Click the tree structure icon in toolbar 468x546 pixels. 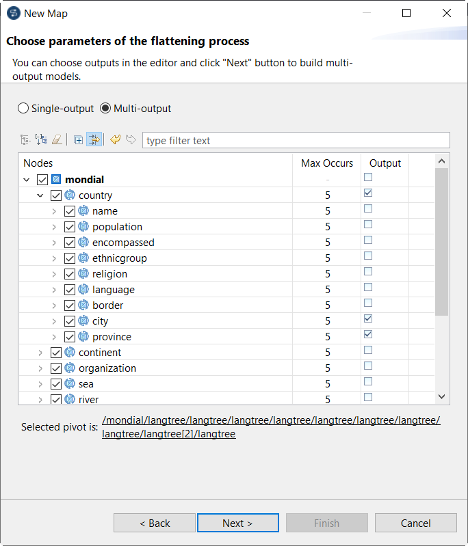pyautogui.click(x=25, y=140)
